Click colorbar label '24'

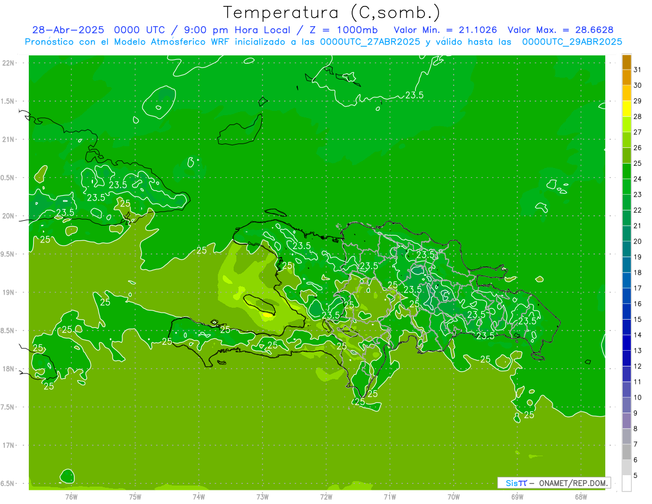click(x=638, y=179)
